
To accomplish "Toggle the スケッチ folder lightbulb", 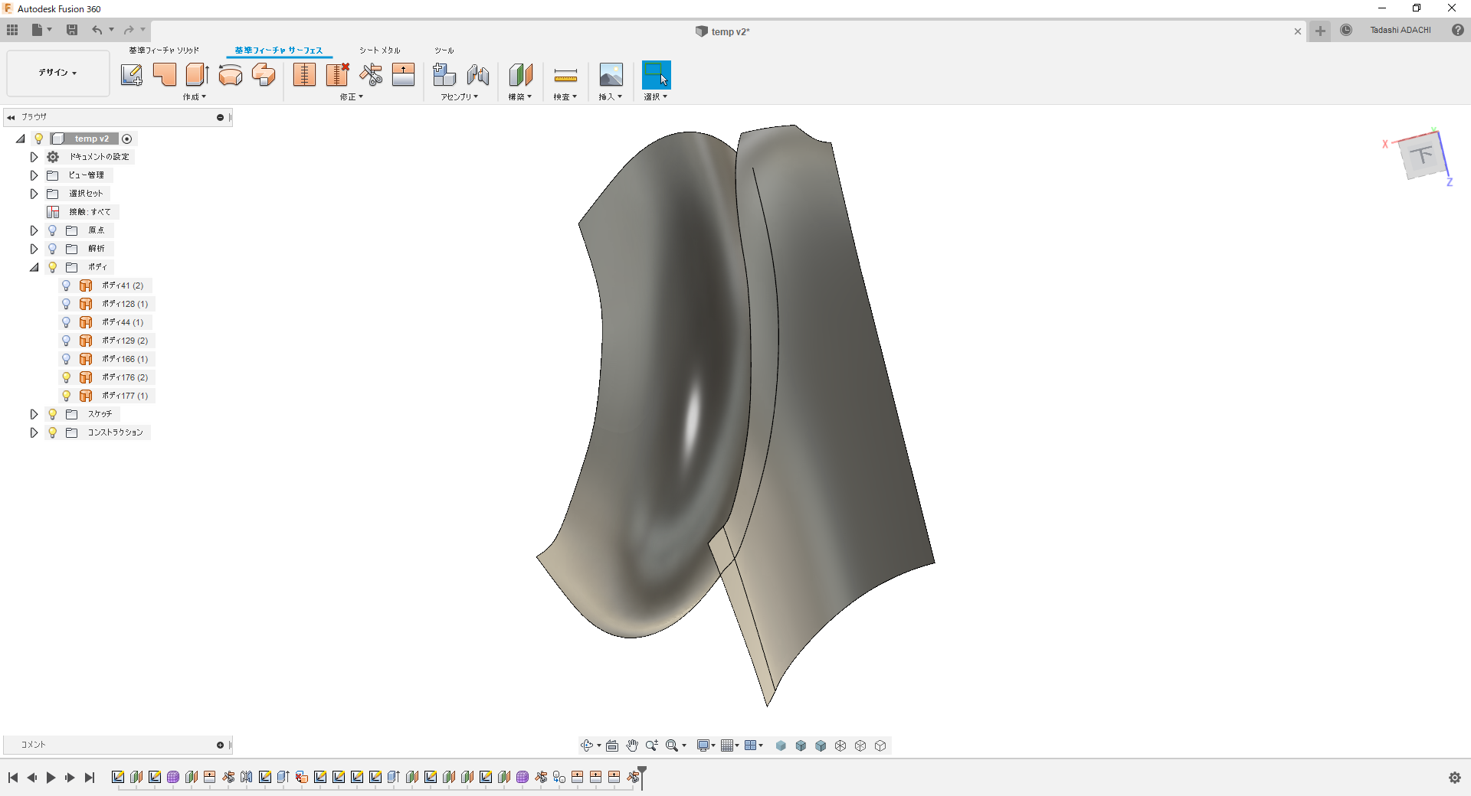I will click(x=52, y=414).
